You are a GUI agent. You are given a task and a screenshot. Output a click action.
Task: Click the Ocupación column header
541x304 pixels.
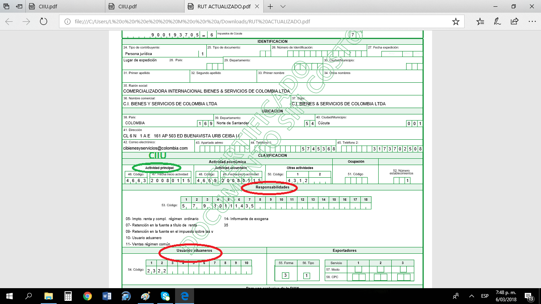pos(356,161)
